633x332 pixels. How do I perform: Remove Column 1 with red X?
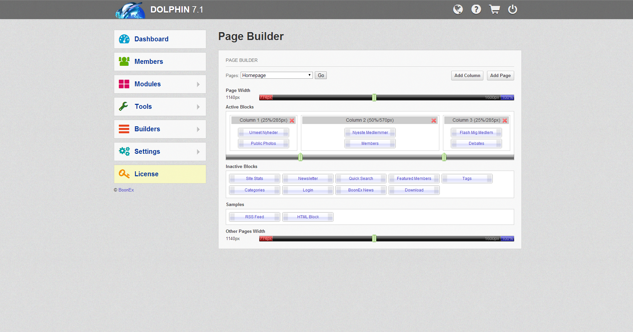click(292, 121)
